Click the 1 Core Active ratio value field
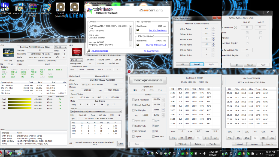The image size is (279, 157). (x=207, y=29)
